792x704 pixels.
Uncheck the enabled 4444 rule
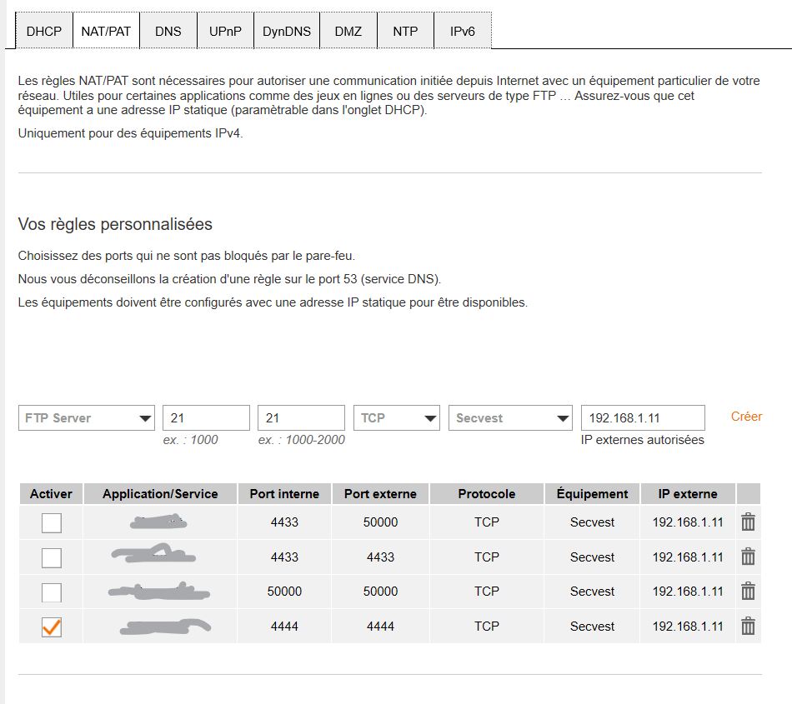[52, 627]
